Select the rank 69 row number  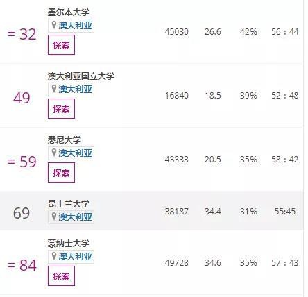[22, 213]
